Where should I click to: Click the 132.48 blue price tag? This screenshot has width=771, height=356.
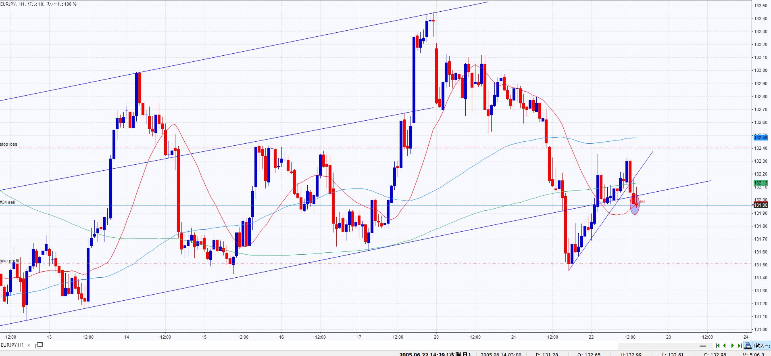click(x=760, y=138)
